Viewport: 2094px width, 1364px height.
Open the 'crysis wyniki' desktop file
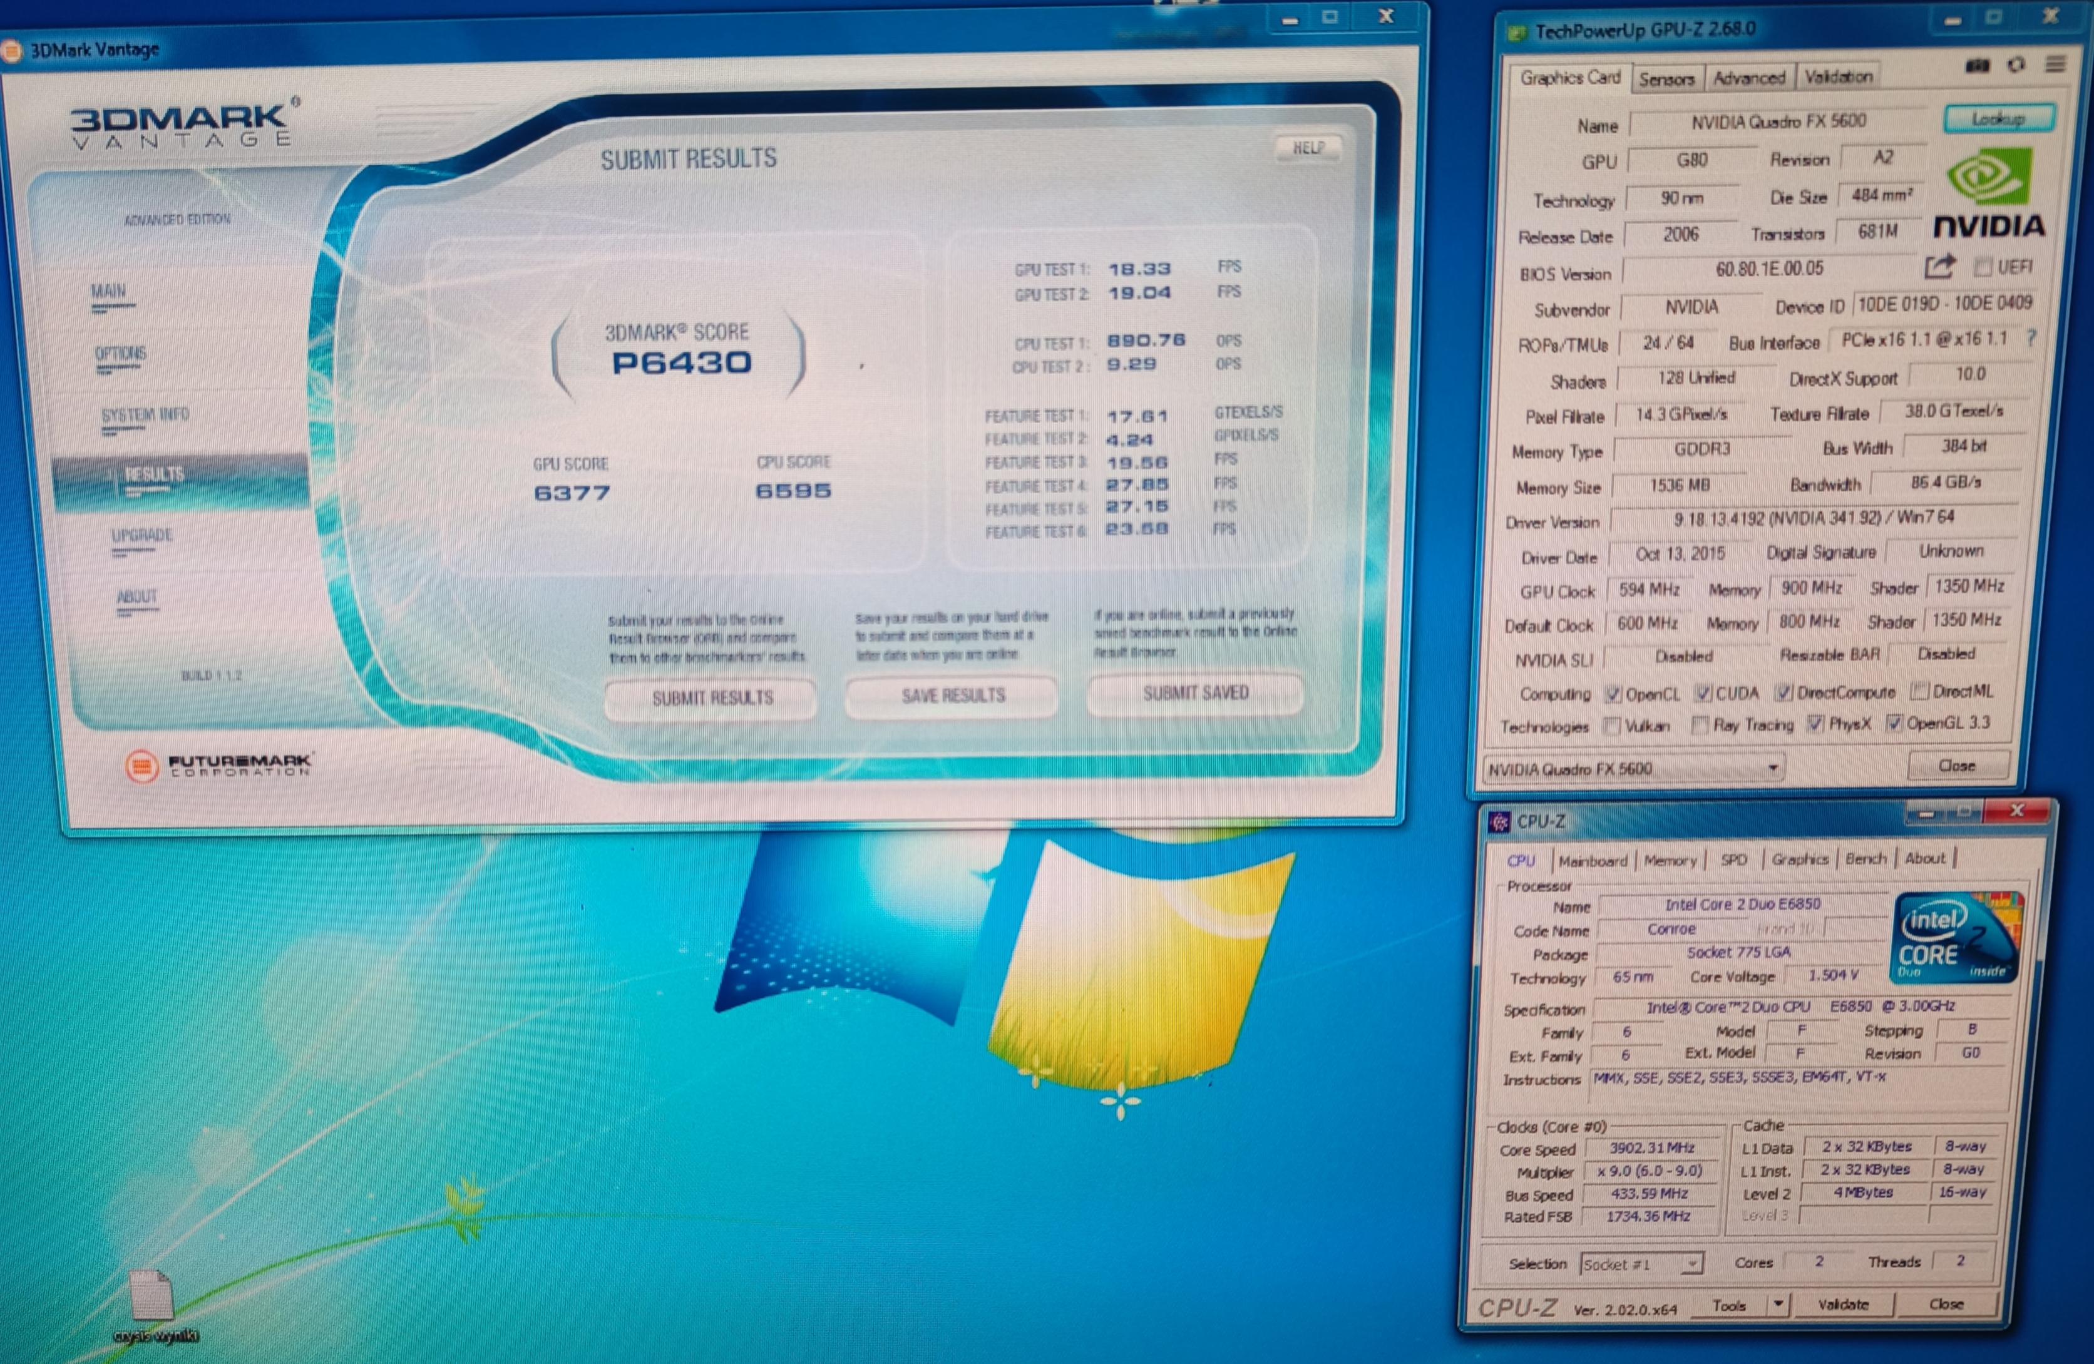pyautogui.click(x=151, y=1295)
